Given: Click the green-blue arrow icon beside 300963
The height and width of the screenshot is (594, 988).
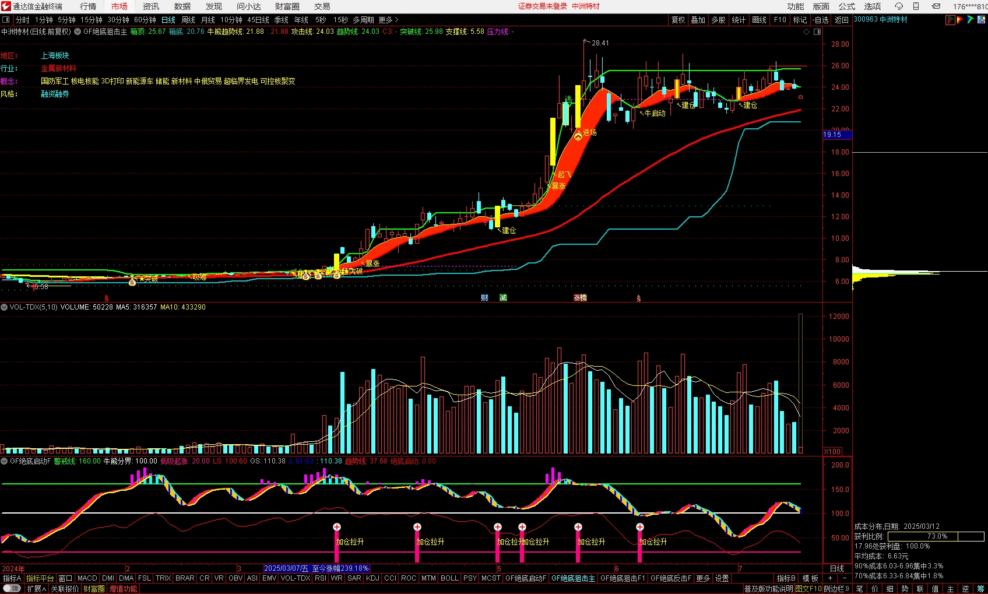Looking at the screenshot, I should (970, 20).
